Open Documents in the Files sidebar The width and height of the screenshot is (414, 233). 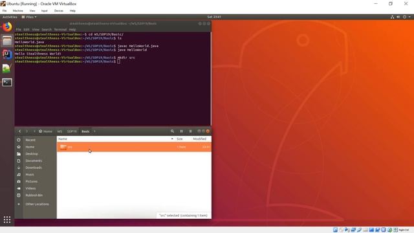(34, 161)
